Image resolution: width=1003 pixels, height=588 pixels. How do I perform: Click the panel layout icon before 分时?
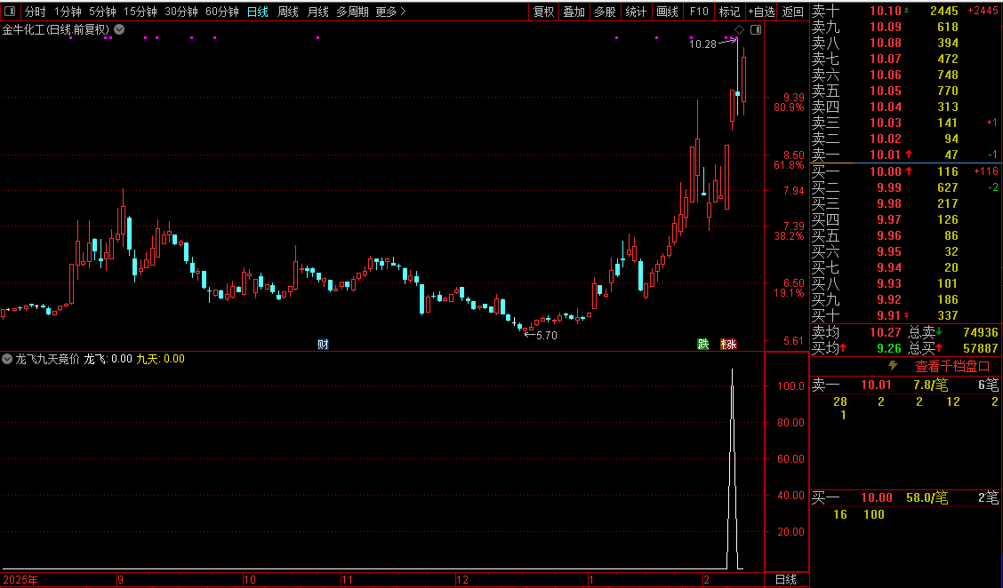click(10, 12)
